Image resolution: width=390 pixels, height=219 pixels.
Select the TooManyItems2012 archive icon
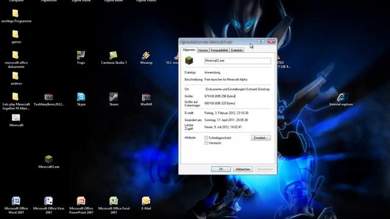49,97
